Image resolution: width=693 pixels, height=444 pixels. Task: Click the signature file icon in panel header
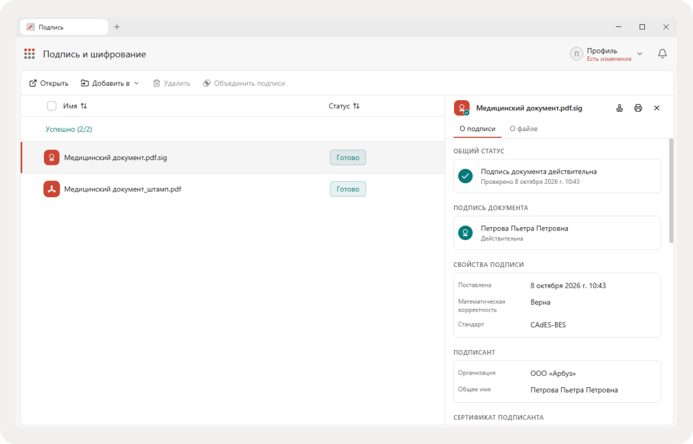(462, 108)
